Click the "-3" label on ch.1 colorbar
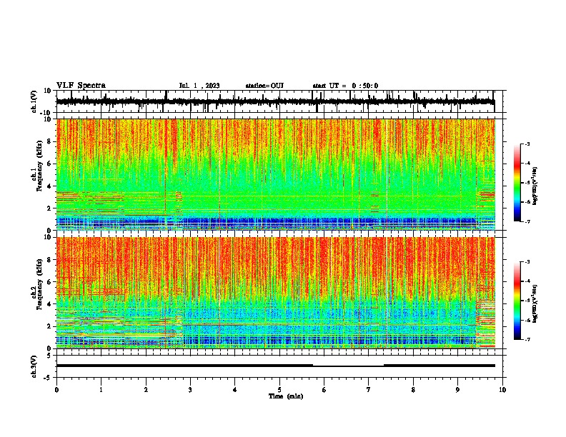This screenshot has height=437, width=566. 527,144
